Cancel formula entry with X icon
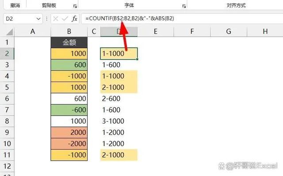 click(x=56, y=19)
